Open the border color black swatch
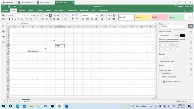The image size is (194, 109). [182, 35]
